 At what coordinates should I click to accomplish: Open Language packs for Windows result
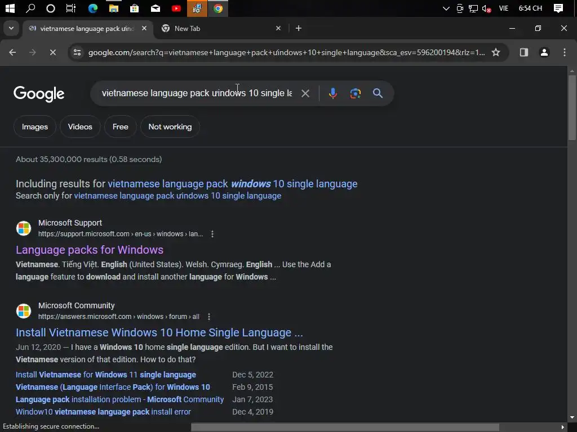click(90, 250)
